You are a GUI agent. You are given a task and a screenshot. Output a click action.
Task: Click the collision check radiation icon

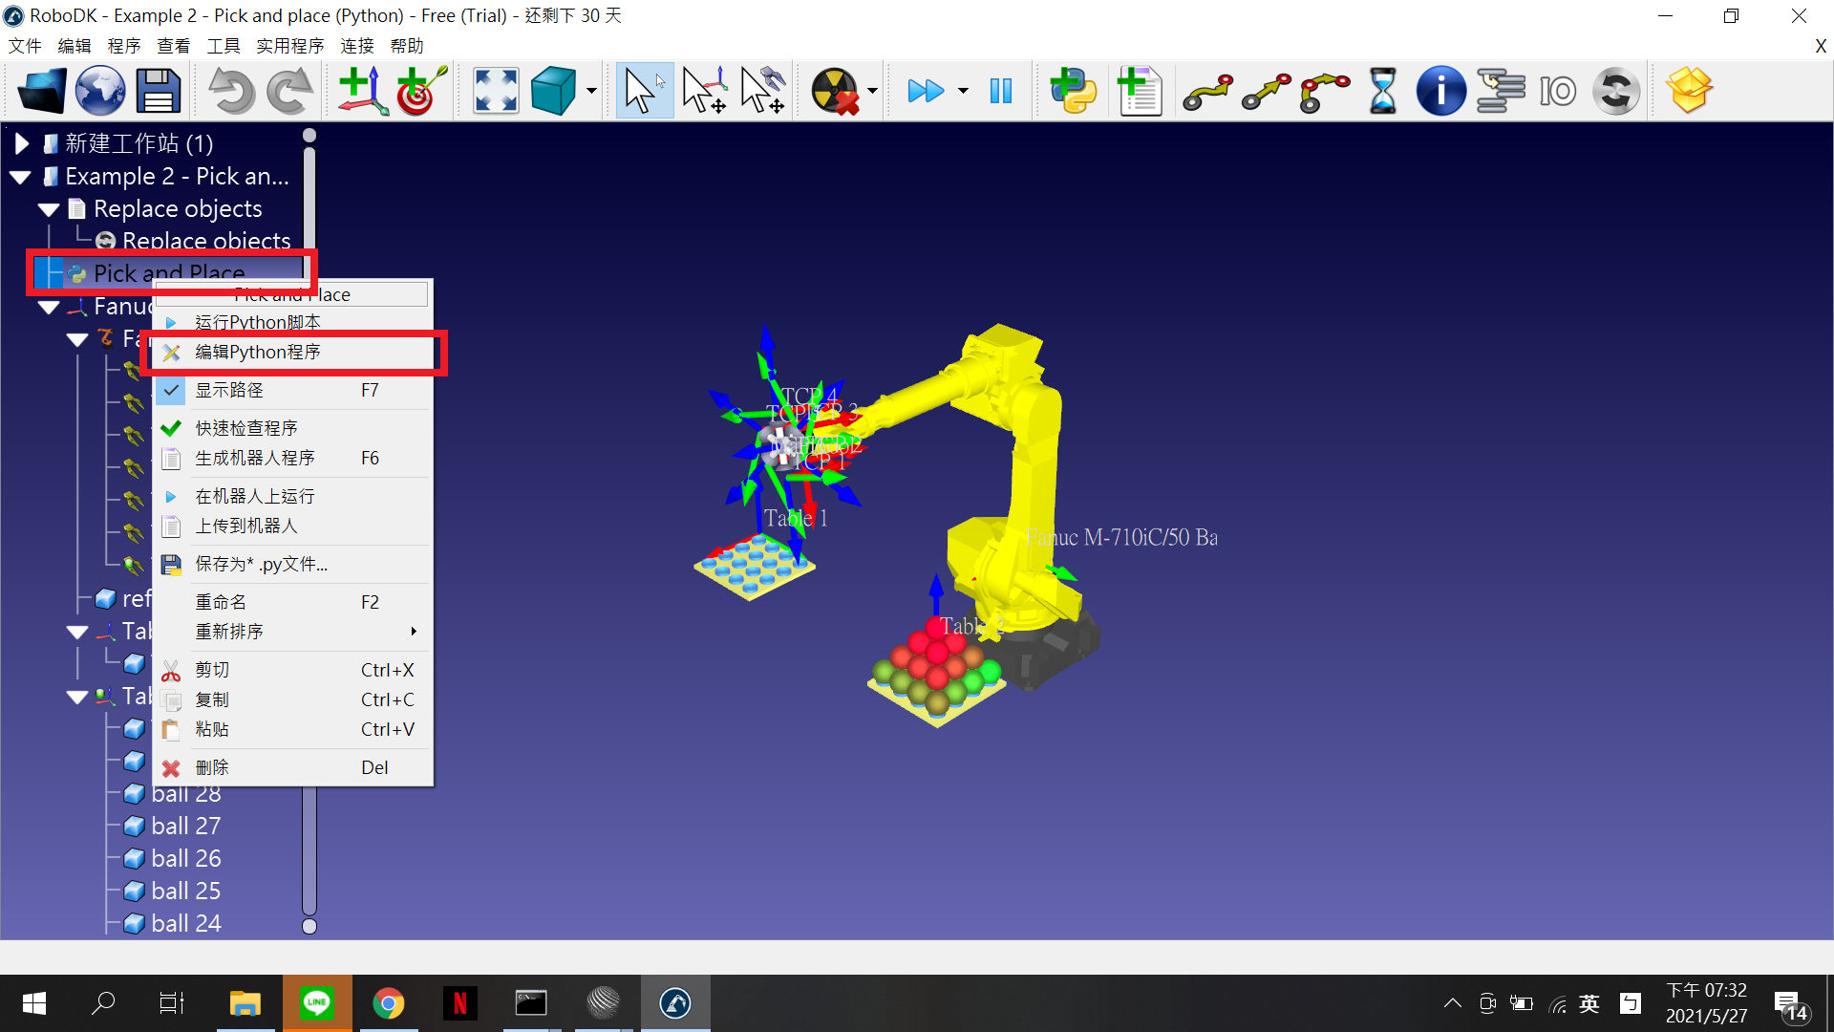tap(835, 92)
